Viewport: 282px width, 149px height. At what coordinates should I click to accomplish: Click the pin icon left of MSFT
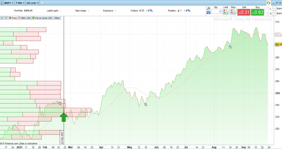(1, 3)
